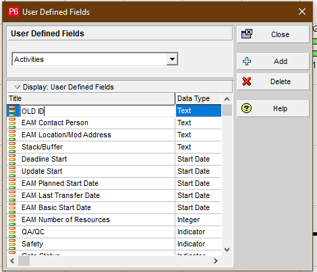317x272 pixels.
Task: Click the row icon beside EAM Basic Start Date
Action: coord(12,208)
